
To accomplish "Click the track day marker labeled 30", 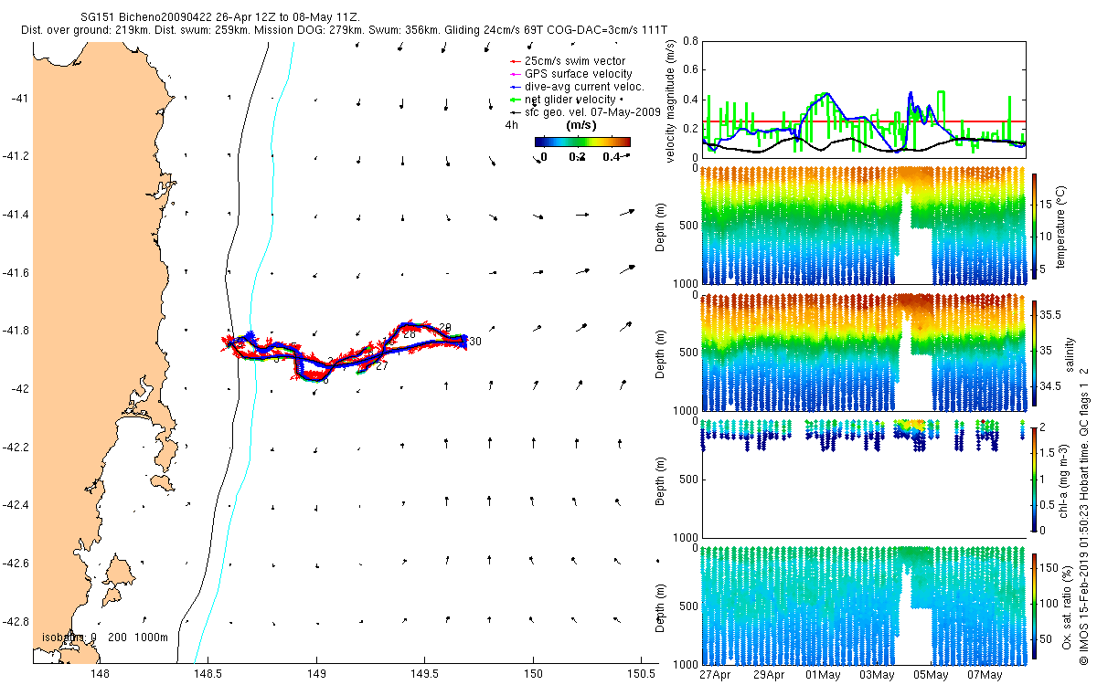I will click(475, 341).
